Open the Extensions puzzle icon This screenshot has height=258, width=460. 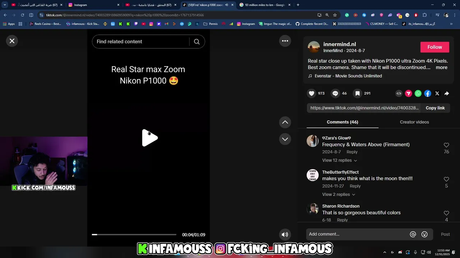425,15
